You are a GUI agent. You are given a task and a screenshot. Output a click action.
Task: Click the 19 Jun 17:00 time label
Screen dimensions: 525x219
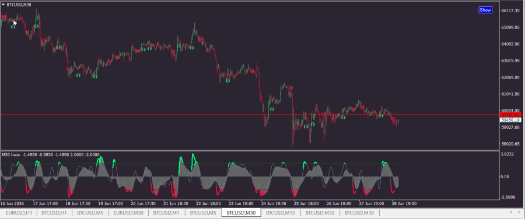(x=110, y=203)
